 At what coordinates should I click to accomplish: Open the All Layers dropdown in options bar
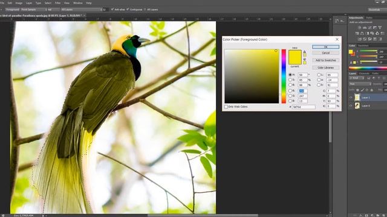click(81, 10)
